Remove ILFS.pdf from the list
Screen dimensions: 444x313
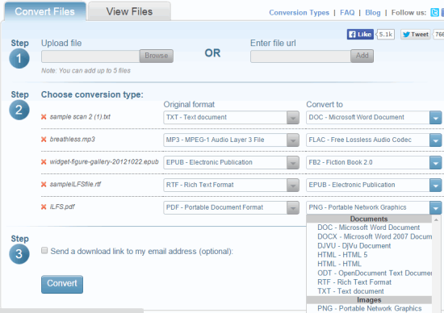coord(44,207)
